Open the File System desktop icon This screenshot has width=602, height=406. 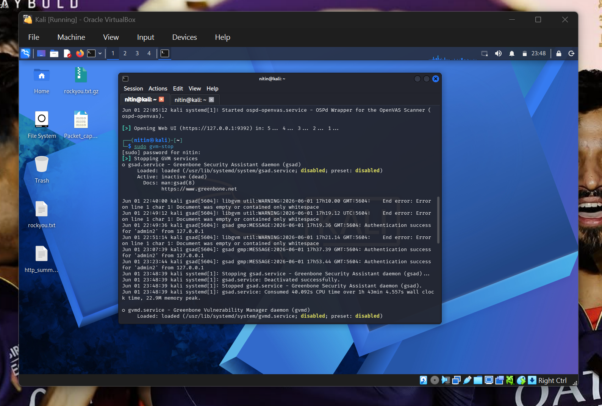pyautogui.click(x=42, y=125)
